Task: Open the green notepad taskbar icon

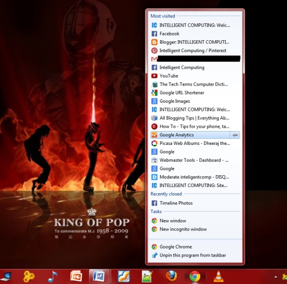Action: pyautogui.click(x=147, y=276)
